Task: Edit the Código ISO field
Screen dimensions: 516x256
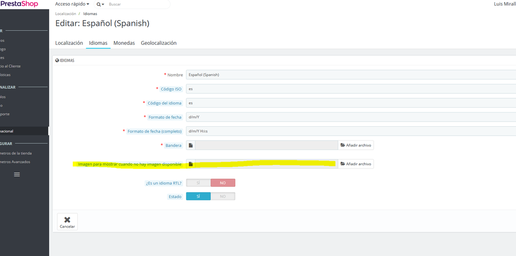Action: 351,89
